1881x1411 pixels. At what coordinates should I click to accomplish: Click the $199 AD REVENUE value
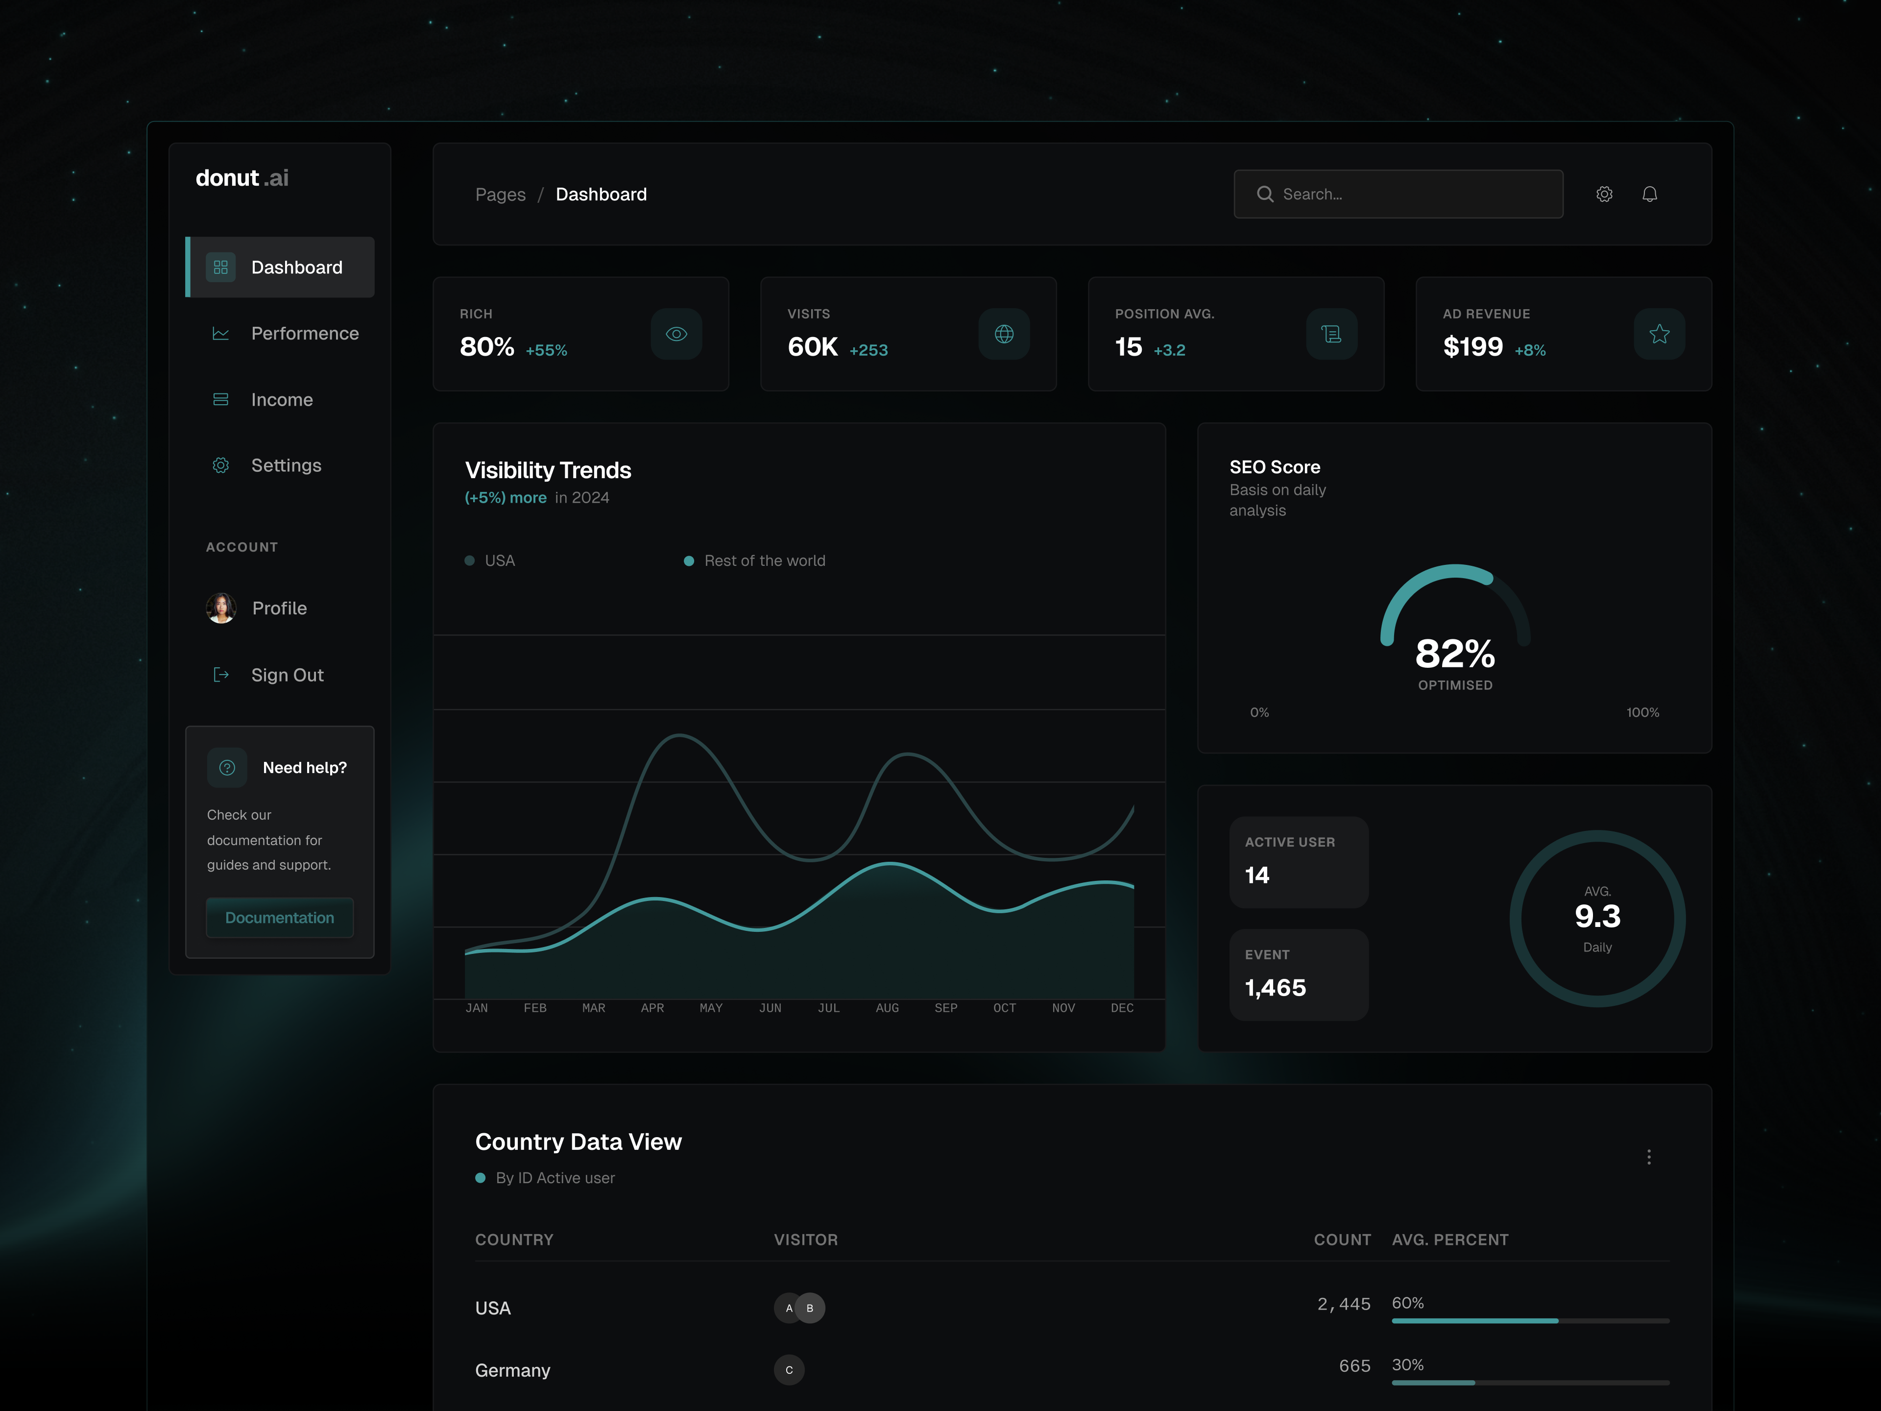pyautogui.click(x=1473, y=347)
